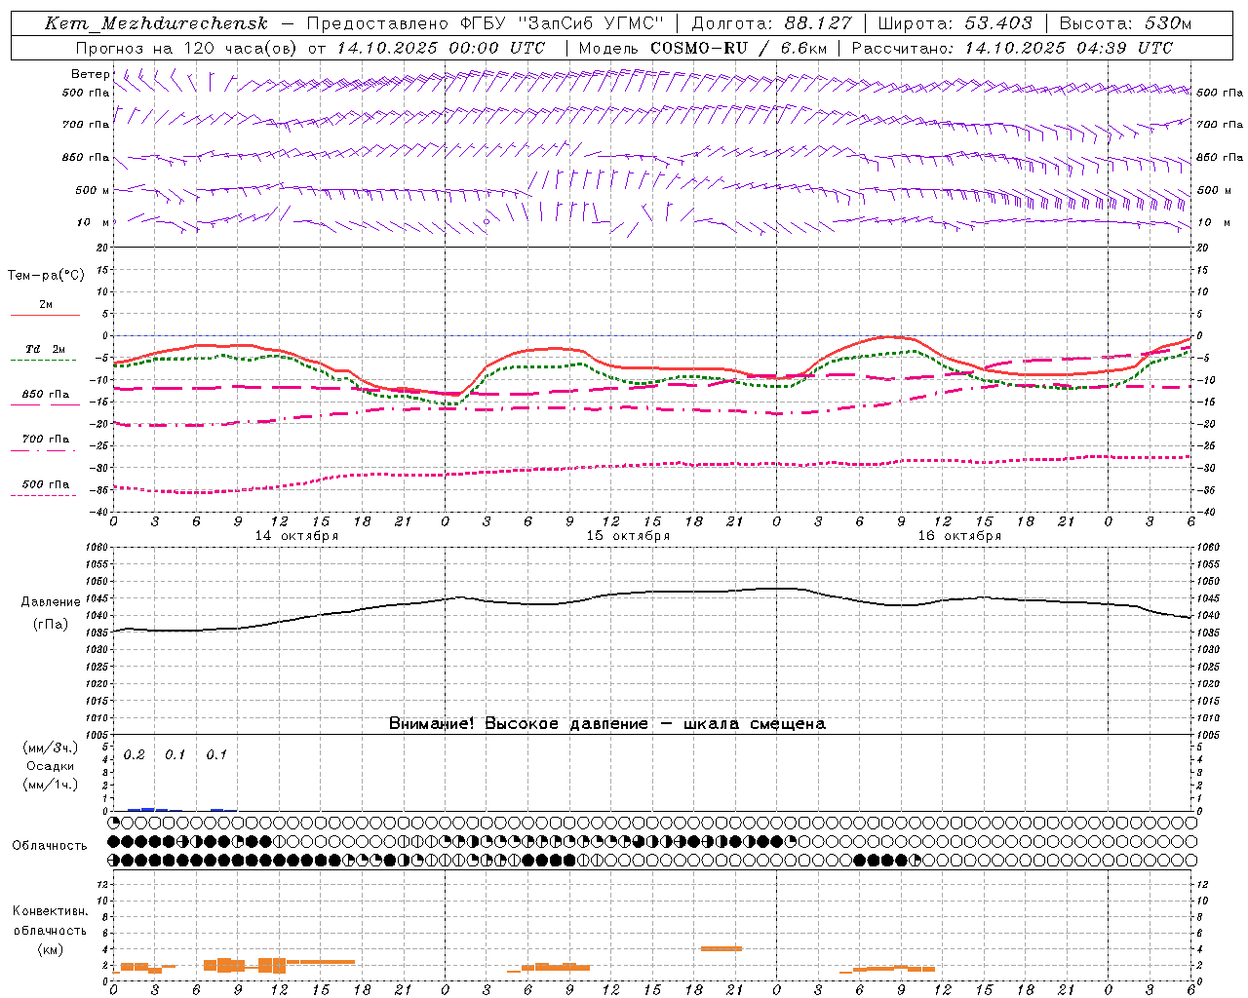This screenshot has width=1248, height=998.
Task: Click the high pressure warning Внимание! text
Action: tap(606, 723)
